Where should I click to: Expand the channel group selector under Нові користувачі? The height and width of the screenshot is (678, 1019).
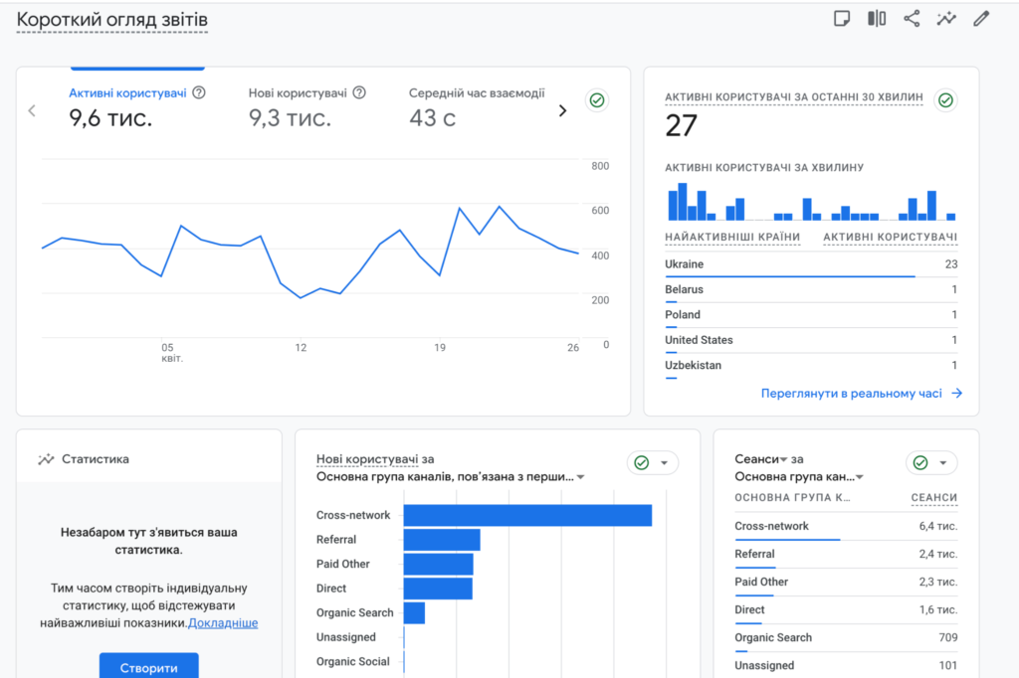(582, 476)
